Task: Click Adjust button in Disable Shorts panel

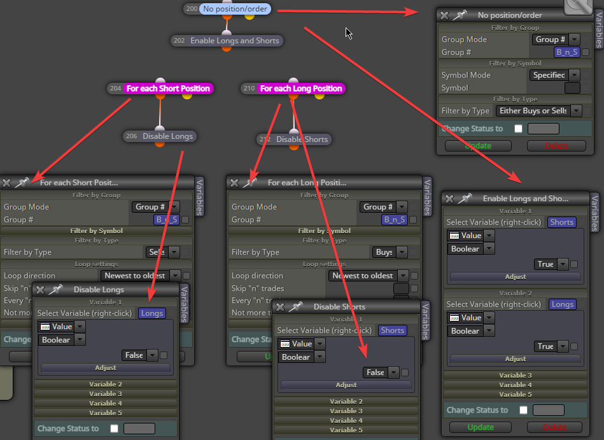Action: tap(346, 385)
